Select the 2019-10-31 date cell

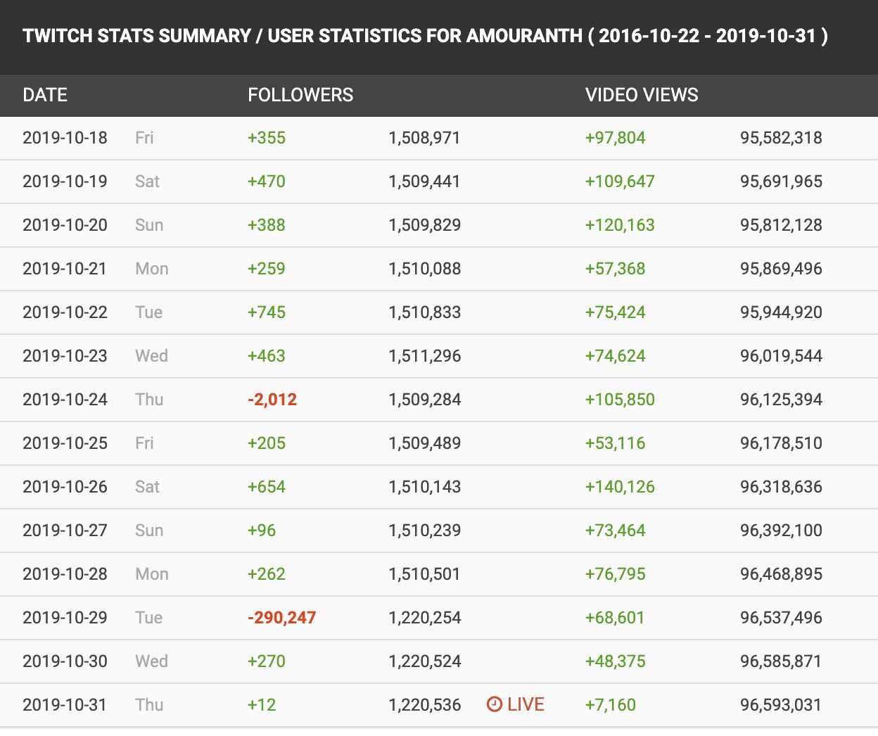pyautogui.click(x=65, y=705)
